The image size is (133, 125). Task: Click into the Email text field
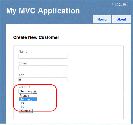(43, 68)
